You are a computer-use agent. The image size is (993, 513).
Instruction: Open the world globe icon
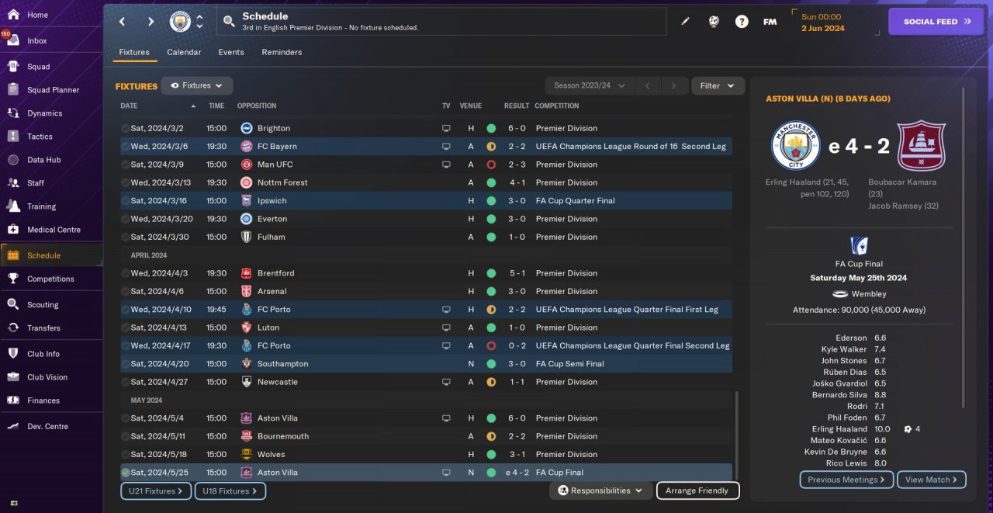(714, 22)
